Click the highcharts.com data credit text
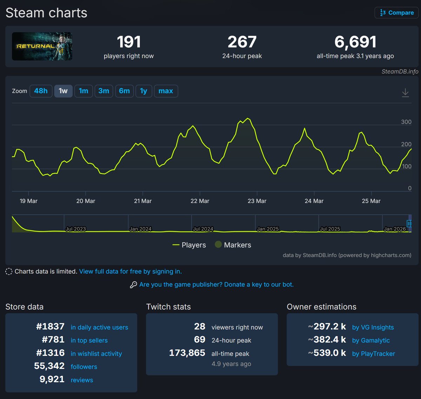 pos(347,255)
